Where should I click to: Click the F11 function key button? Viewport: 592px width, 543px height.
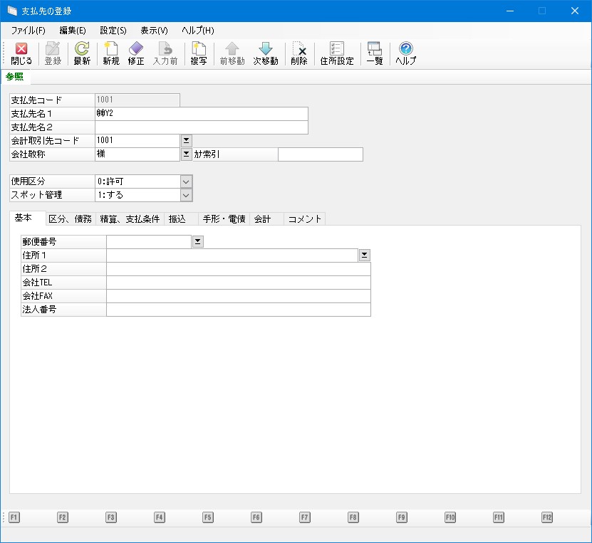pos(499,517)
